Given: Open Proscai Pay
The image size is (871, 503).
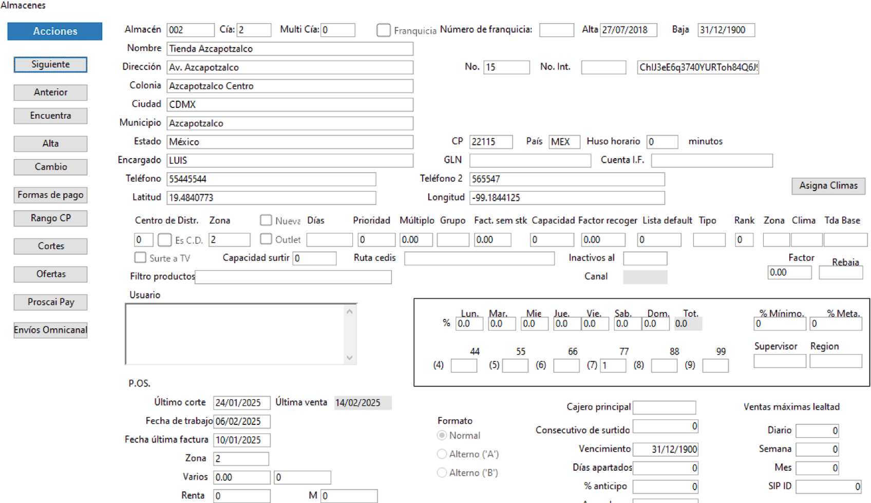Looking at the screenshot, I should coord(50,302).
